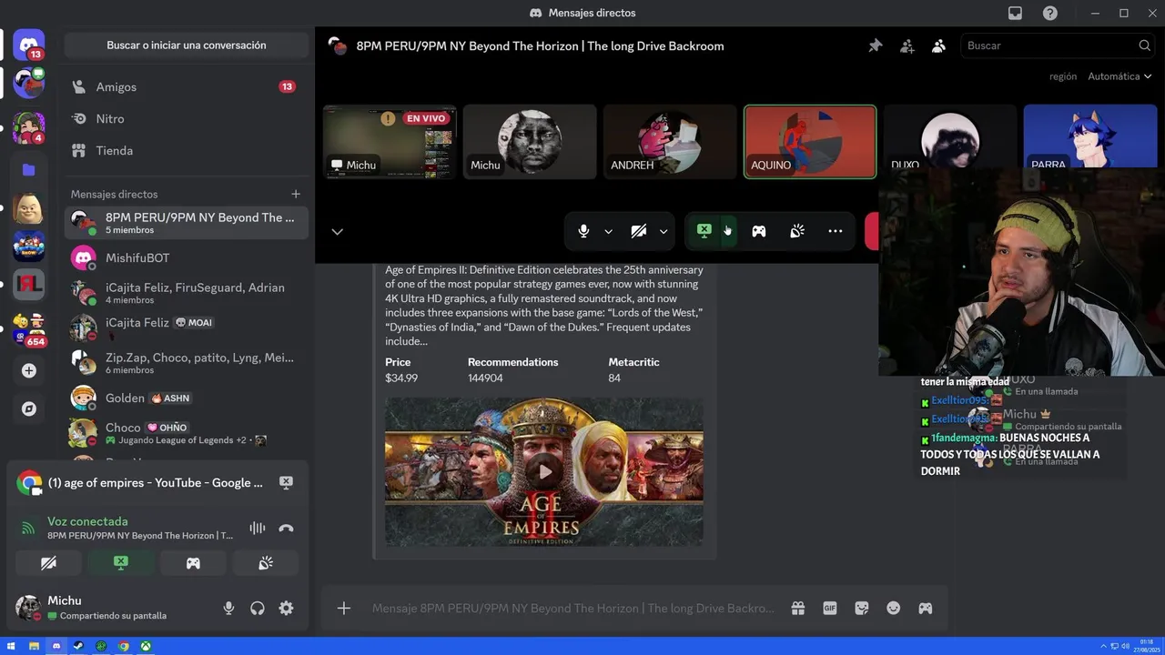This screenshot has height=655, width=1165.
Task: Toggle screen share in voice panel
Action: (121, 563)
